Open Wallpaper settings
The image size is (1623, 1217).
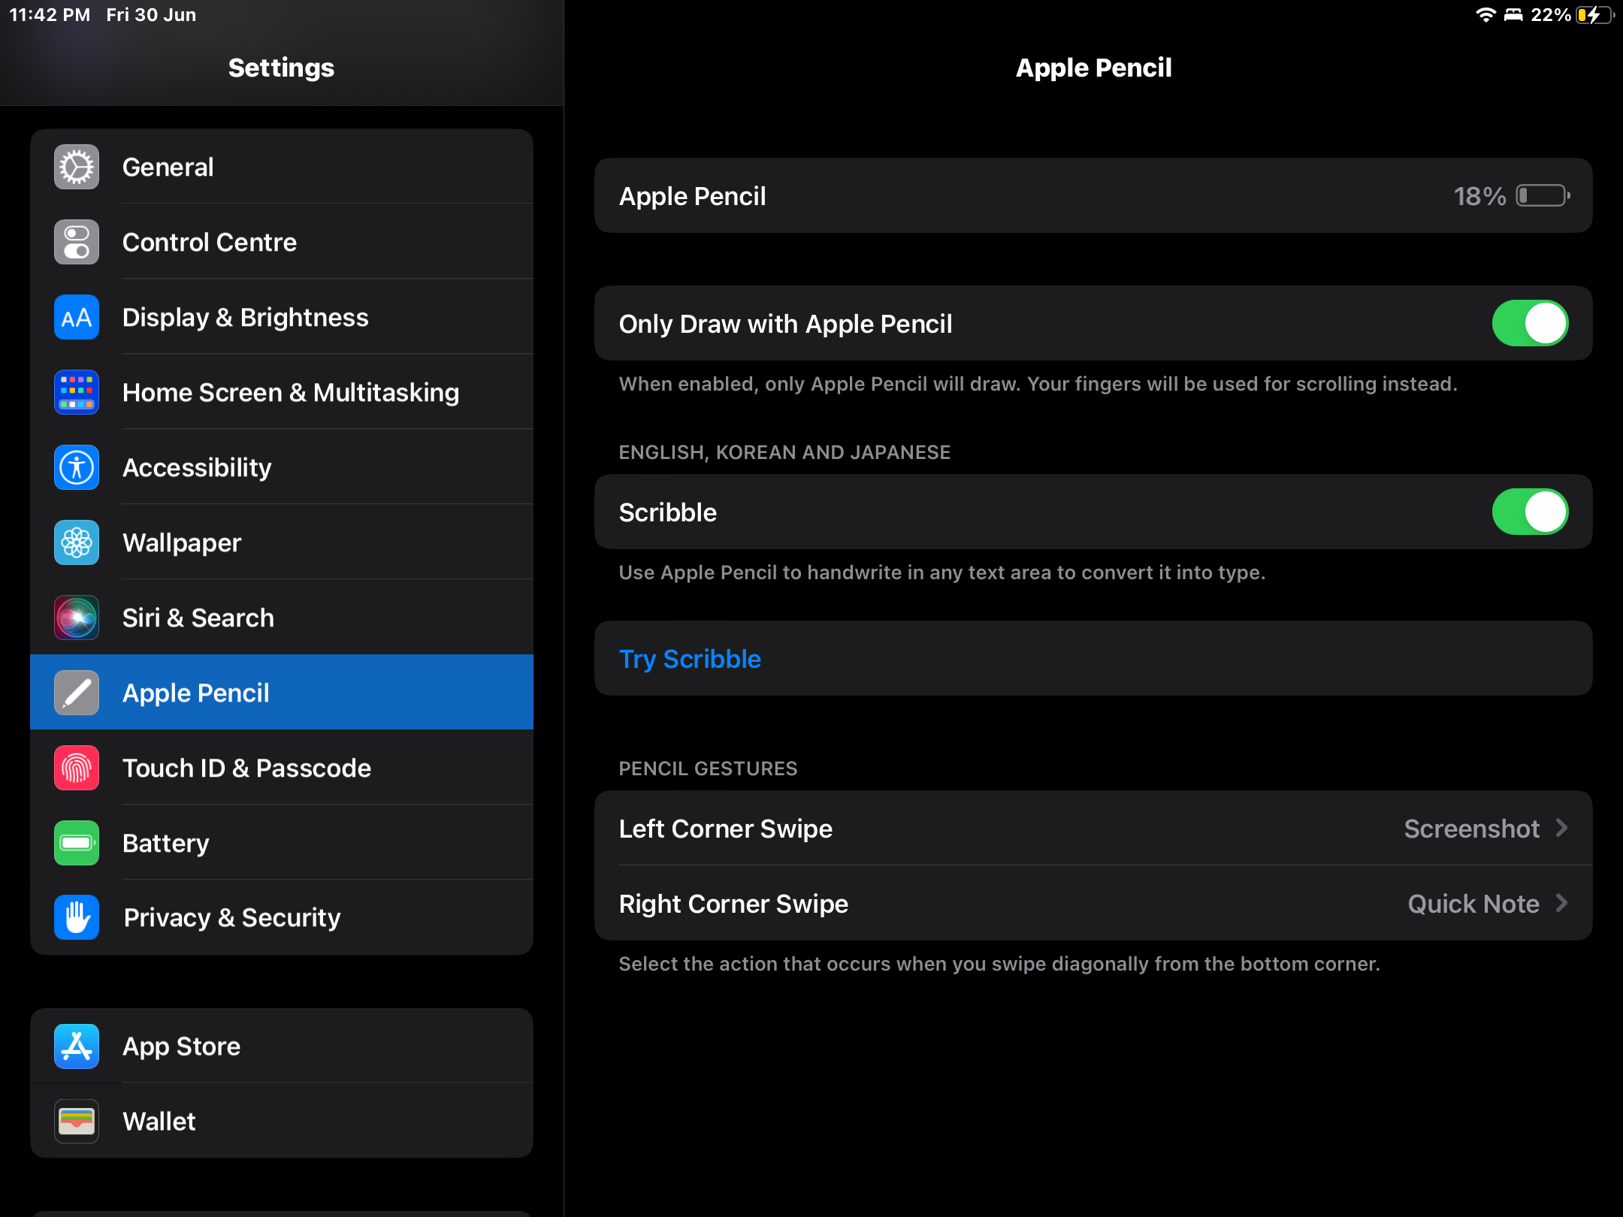point(282,542)
